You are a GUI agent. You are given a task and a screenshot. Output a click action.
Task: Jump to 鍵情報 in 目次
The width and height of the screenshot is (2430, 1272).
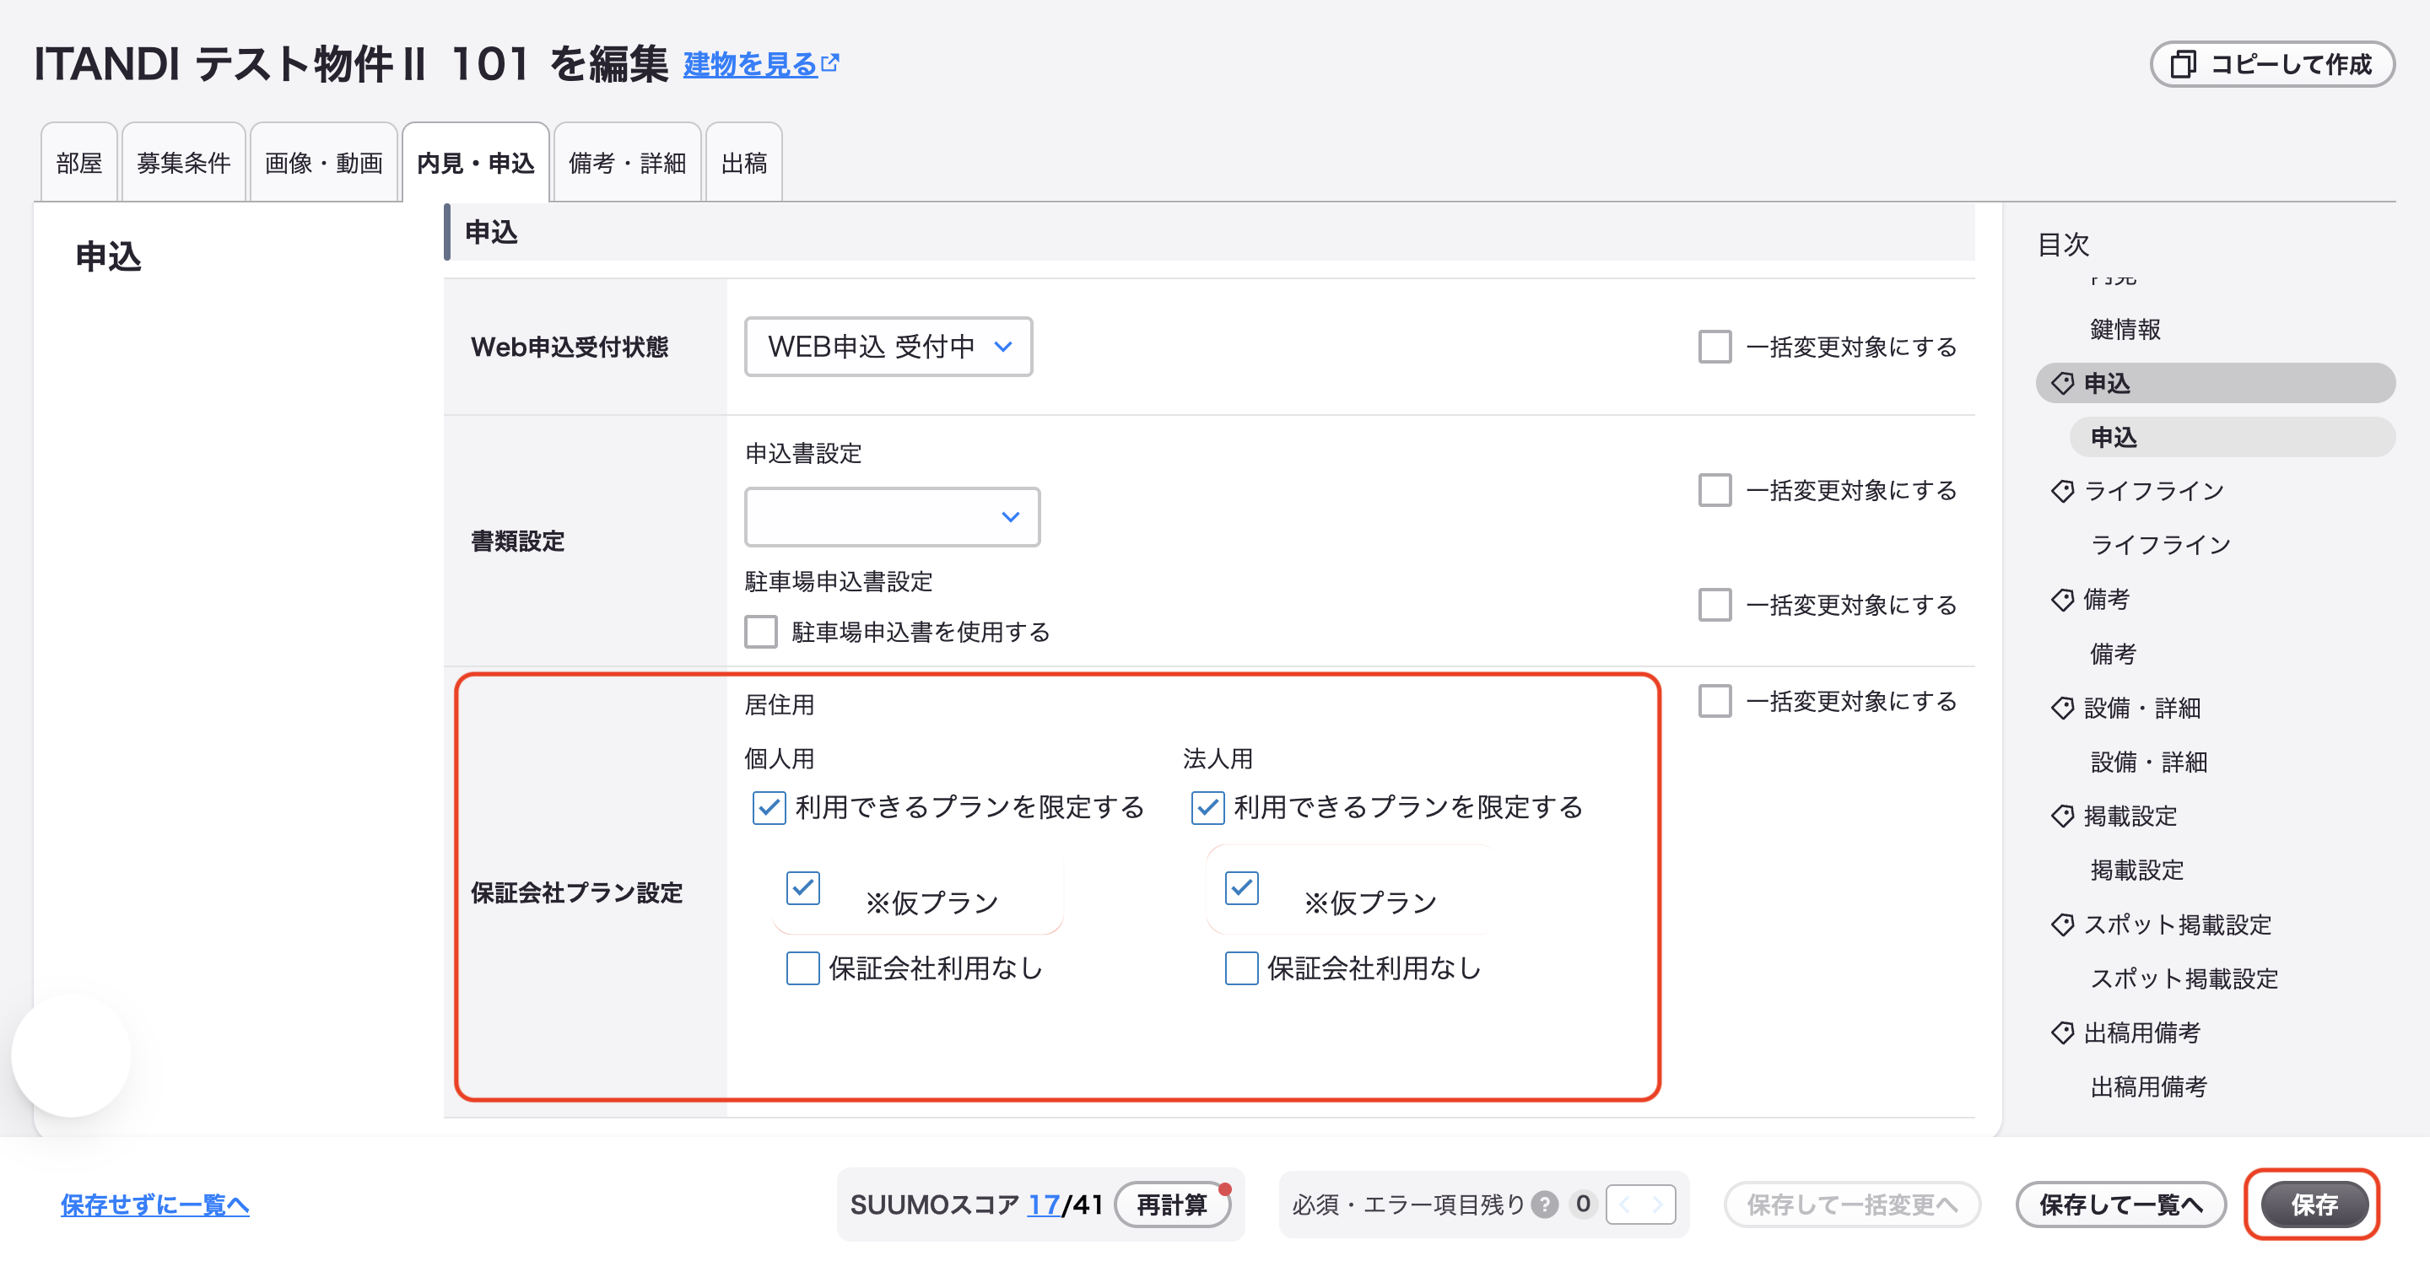click(2125, 329)
